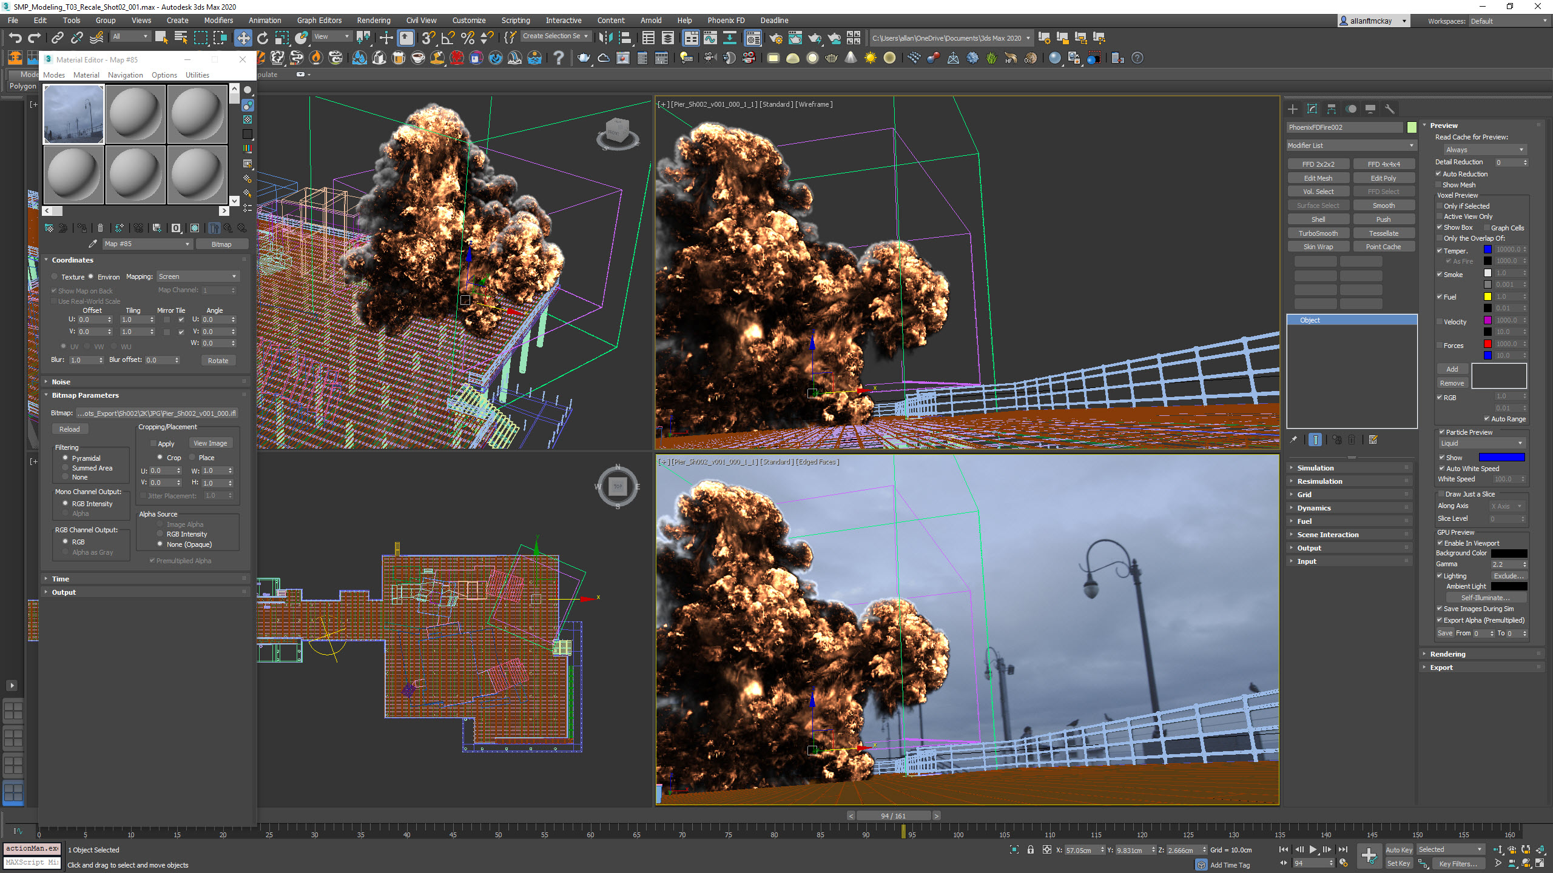Open Material Editor Navigation menu
The height and width of the screenshot is (873, 1553).
point(125,75)
